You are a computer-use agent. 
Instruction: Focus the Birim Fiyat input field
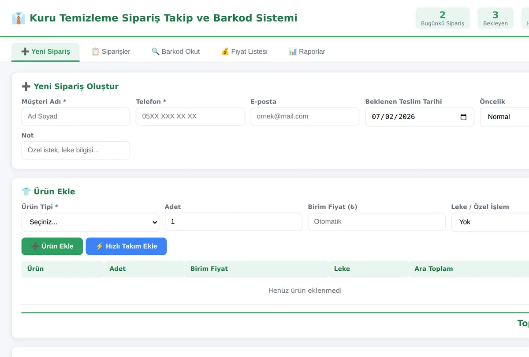coord(377,222)
